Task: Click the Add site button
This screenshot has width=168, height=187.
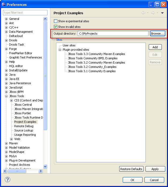Action: point(155,47)
